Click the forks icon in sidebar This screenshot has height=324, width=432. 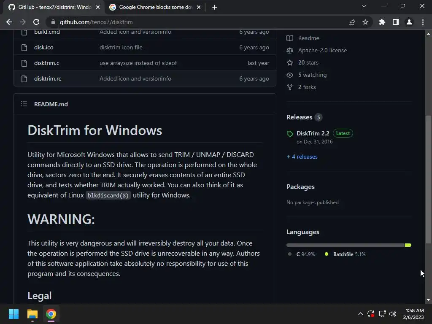pyautogui.click(x=290, y=87)
